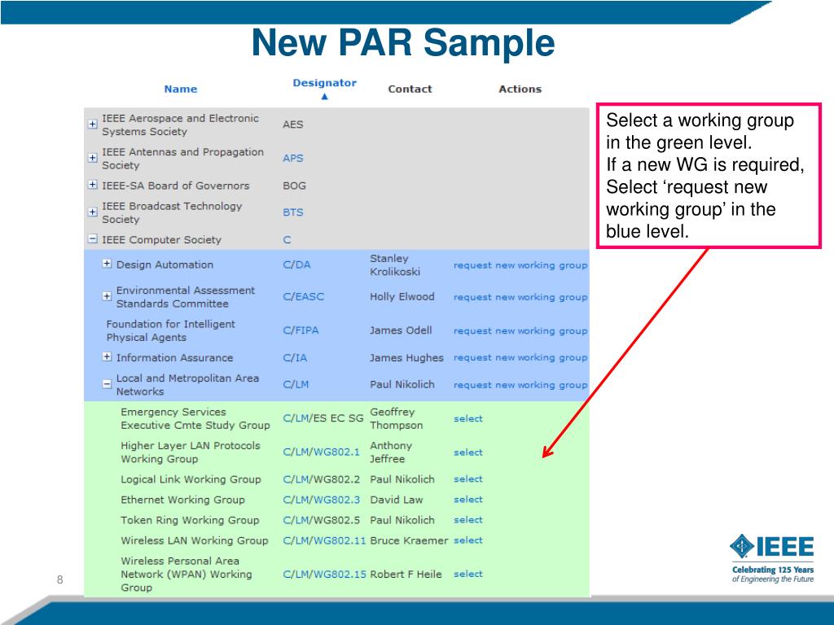This screenshot has width=834, height=625.
Task: Click contact name Holly Elwood
Action: point(402,296)
